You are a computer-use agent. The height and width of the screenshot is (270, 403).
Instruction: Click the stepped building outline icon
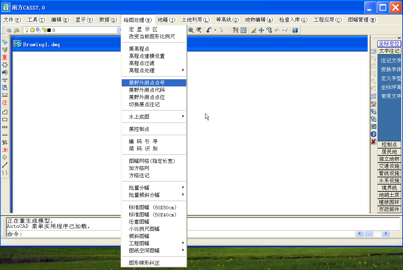(x=4, y=112)
